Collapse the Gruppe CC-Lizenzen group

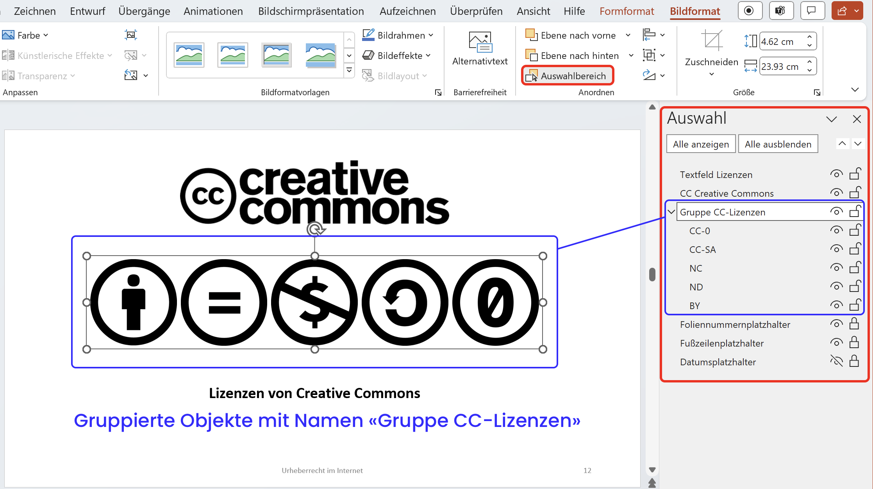pyautogui.click(x=671, y=212)
